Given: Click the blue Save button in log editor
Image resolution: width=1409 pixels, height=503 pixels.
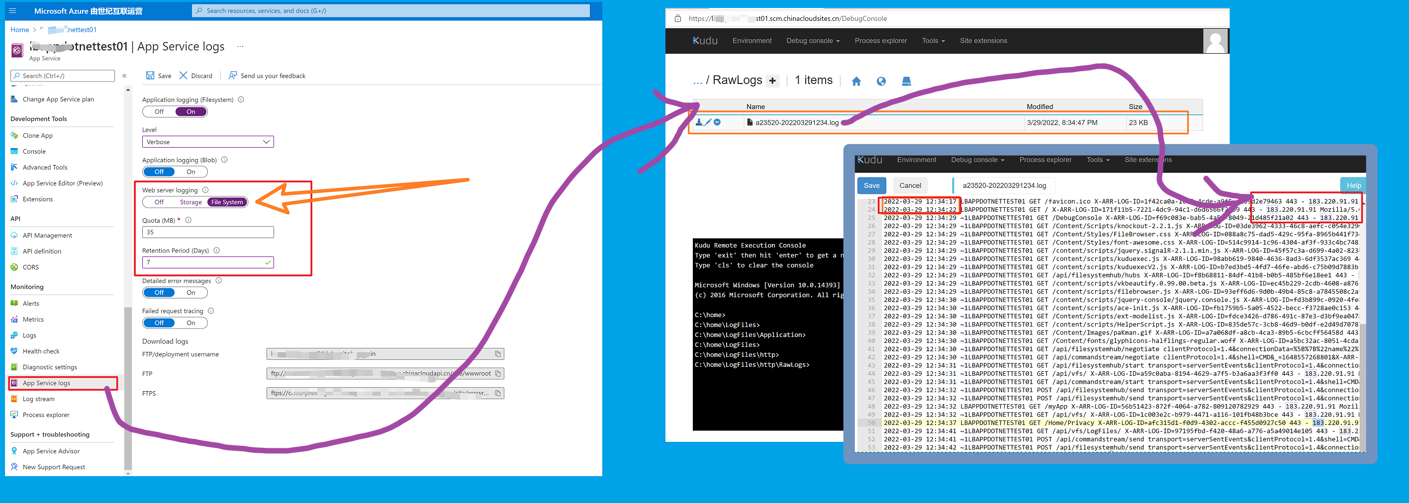Looking at the screenshot, I should pos(871,185).
